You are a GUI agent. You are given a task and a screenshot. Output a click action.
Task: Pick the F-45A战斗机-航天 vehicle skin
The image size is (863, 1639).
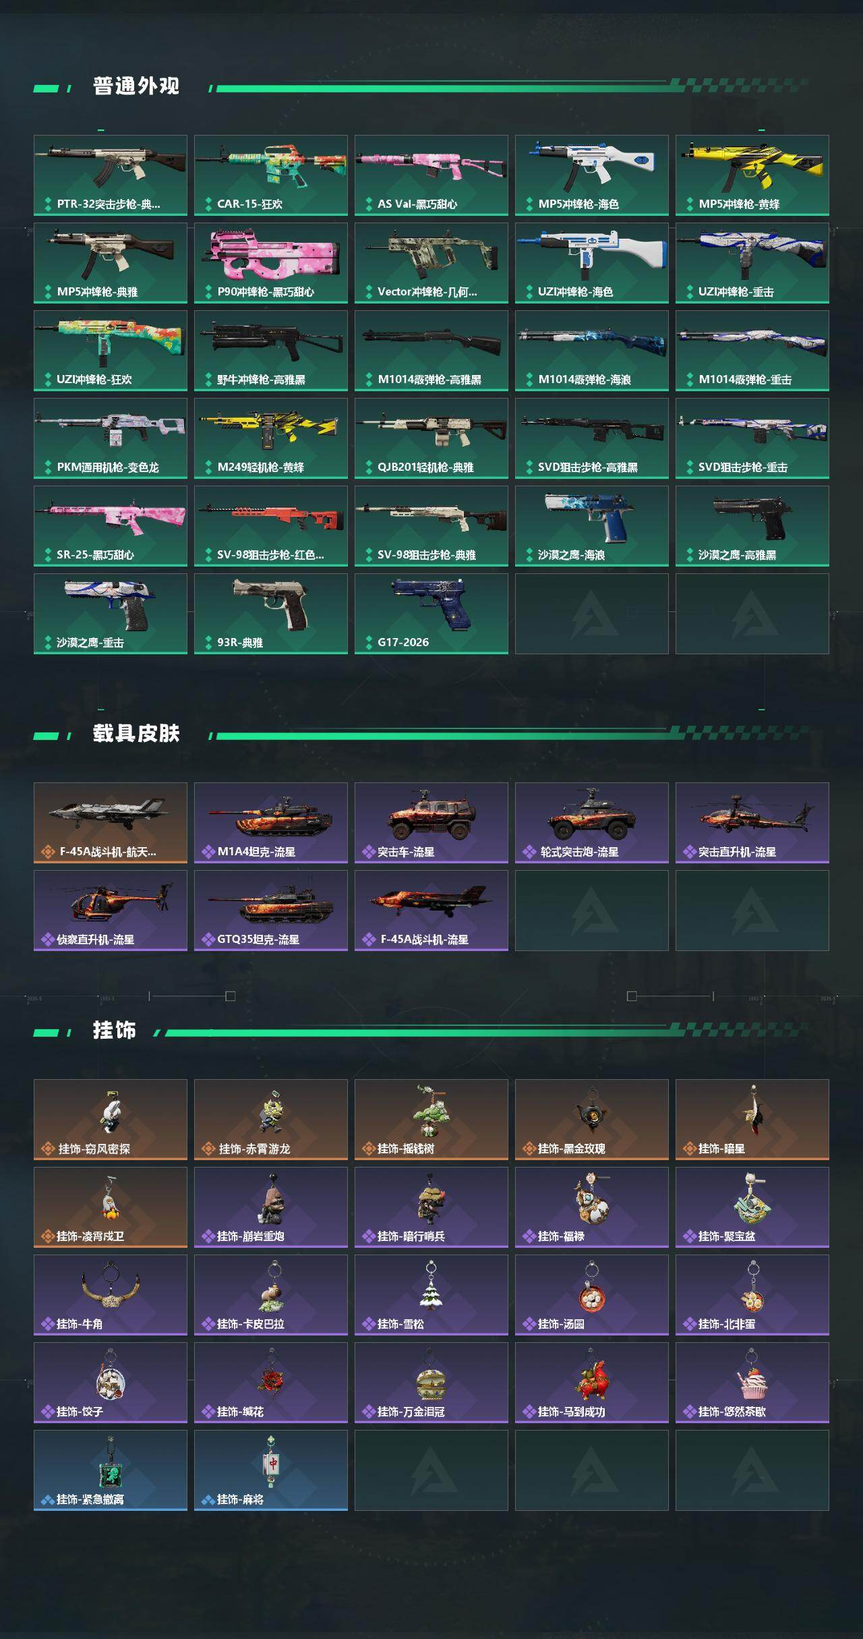(x=111, y=823)
